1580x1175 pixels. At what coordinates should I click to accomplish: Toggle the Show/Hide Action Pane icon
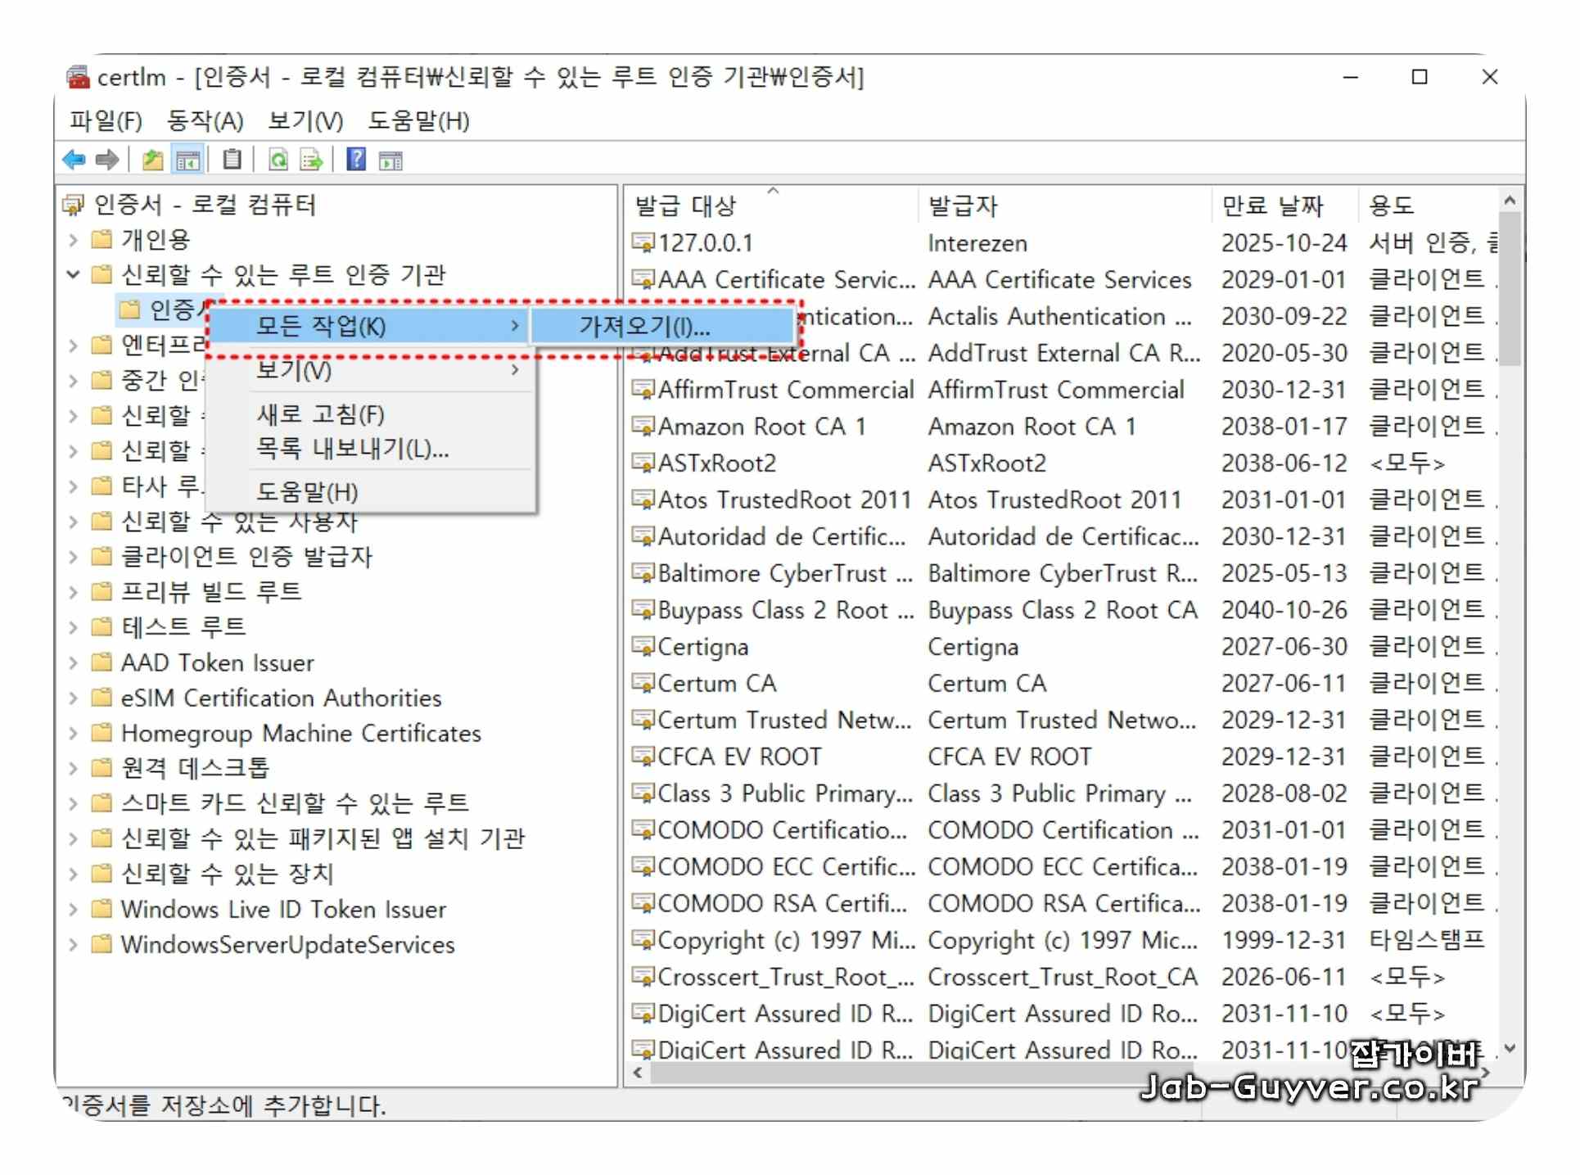(390, 160)
